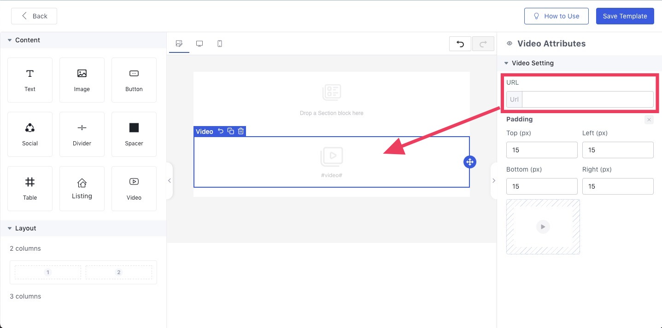Image resolution: width=662 pixels, height=328 pixels.
Task: Collapse the Video Setting section
Action: [x=506, y=63]
